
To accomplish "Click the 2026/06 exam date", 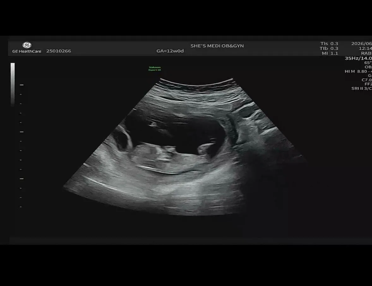I will pos(362,44).
